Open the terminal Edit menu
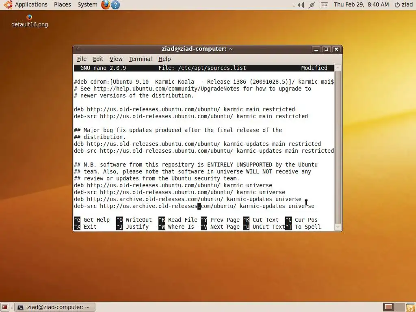Screen dimensions: 416x312 [x=98, y=59]
